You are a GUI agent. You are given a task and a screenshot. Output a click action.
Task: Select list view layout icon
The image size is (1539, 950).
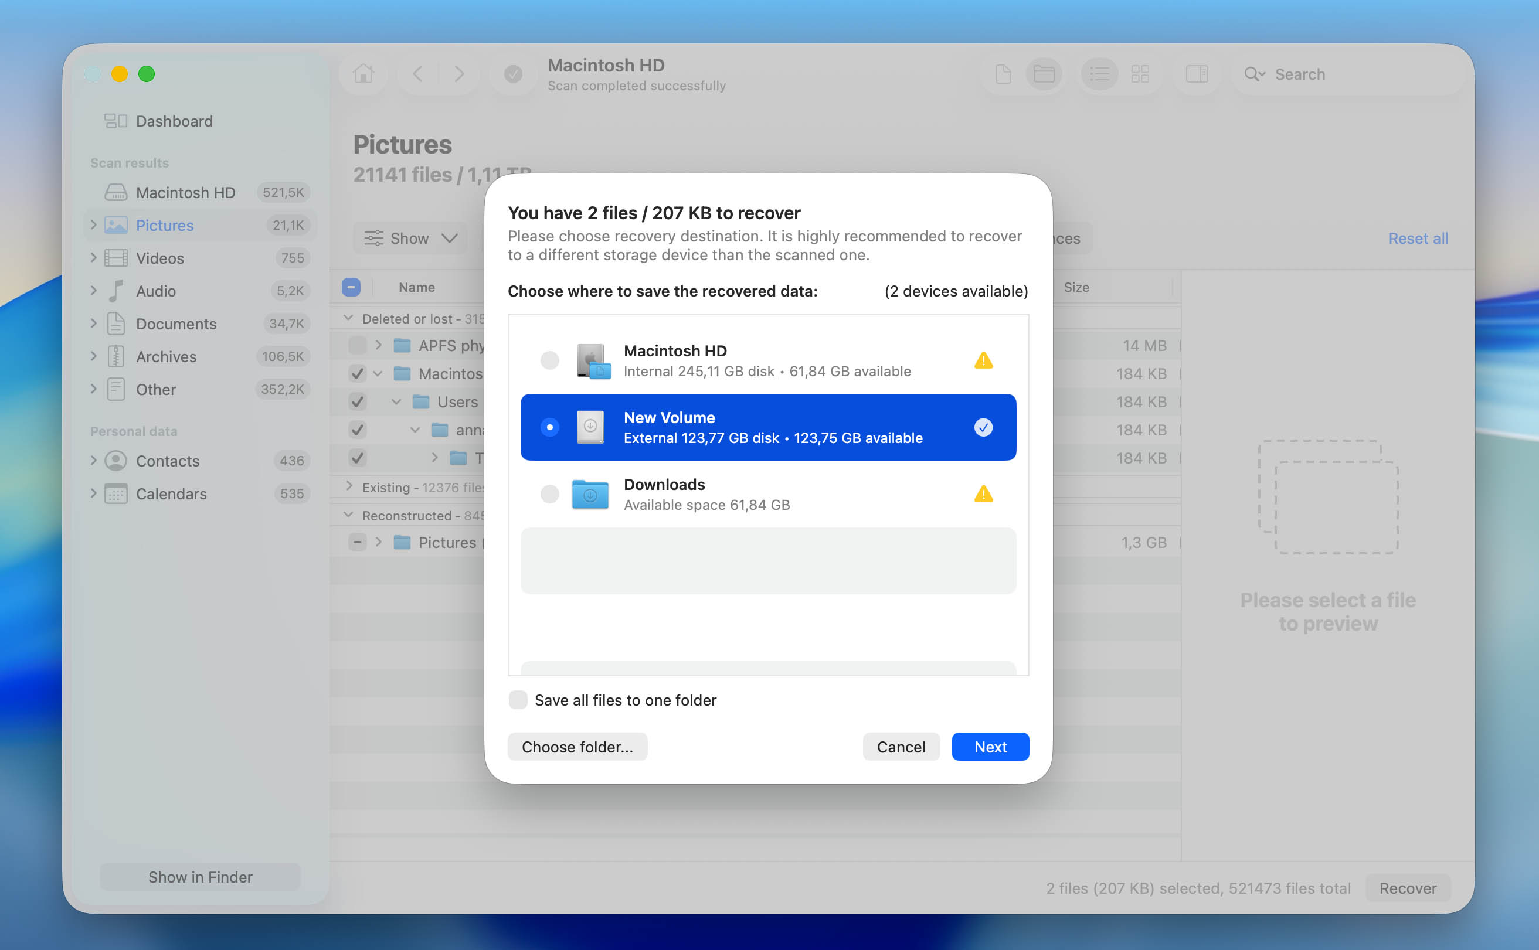pos(1100,74)
